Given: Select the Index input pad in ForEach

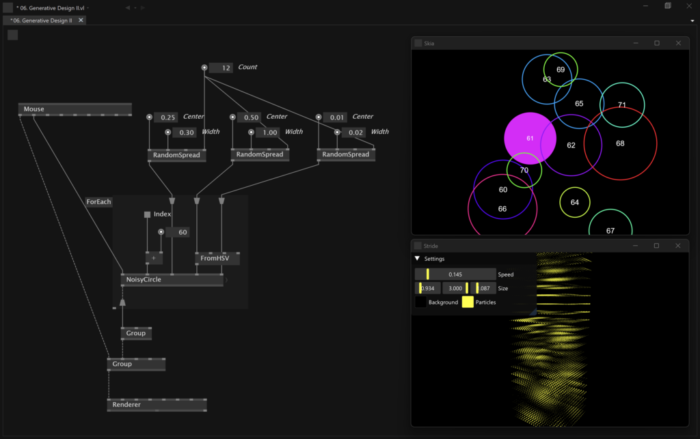Looking at the screenshot, I should point(147,214).
